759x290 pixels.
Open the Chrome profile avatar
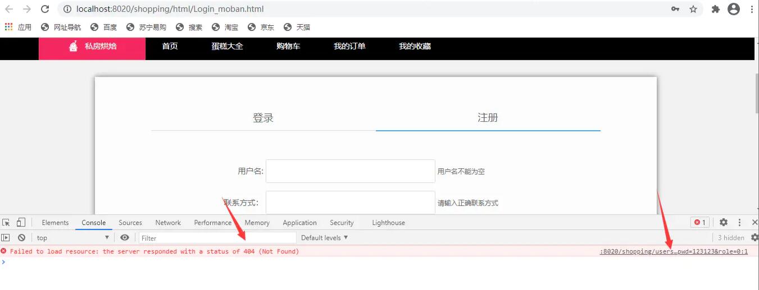pos(734,9)
